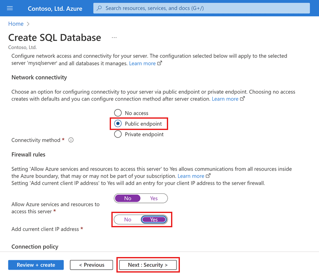Click the breadcrumb chevron after Home
319x278 pixels.
pyautogui.click(x=28, y=24)
